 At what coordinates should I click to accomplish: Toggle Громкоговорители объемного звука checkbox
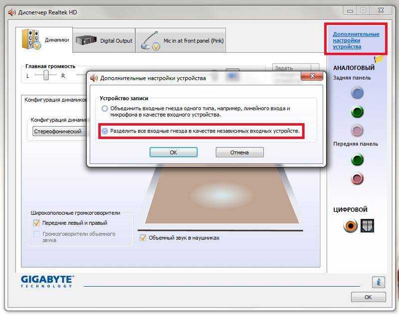click(36, 234)
